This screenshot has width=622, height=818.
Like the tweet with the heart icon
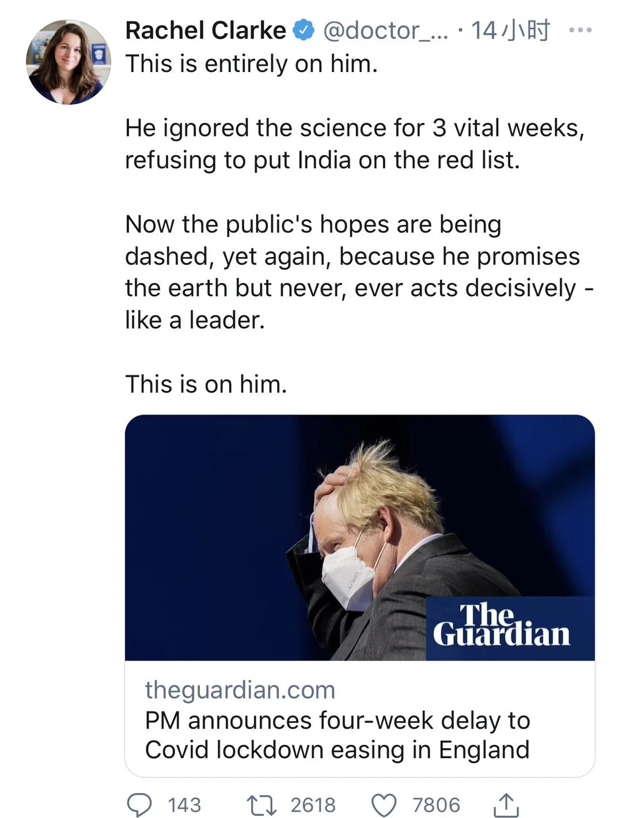coord(384,804)
